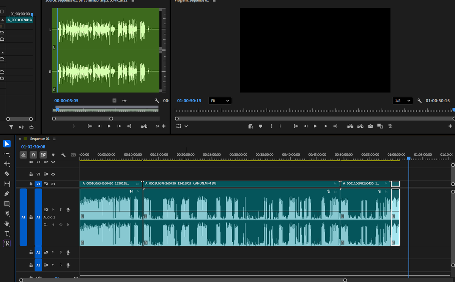Open the Fit zoom level dropdown
This screenshot has height=282, width=455.
tap(220, 100)
